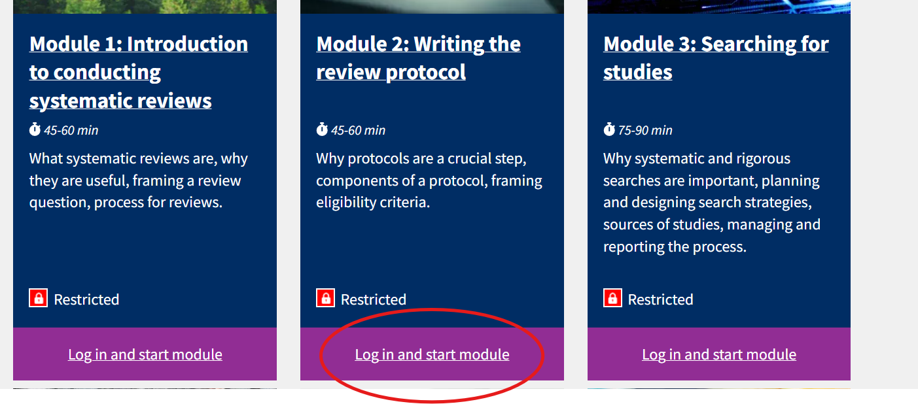
Task: Click the Module 1 description text
Action: coord(138,180)
